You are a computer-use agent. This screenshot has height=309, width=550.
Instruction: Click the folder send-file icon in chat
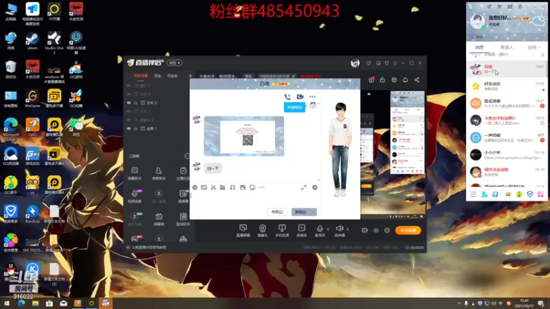223,187
